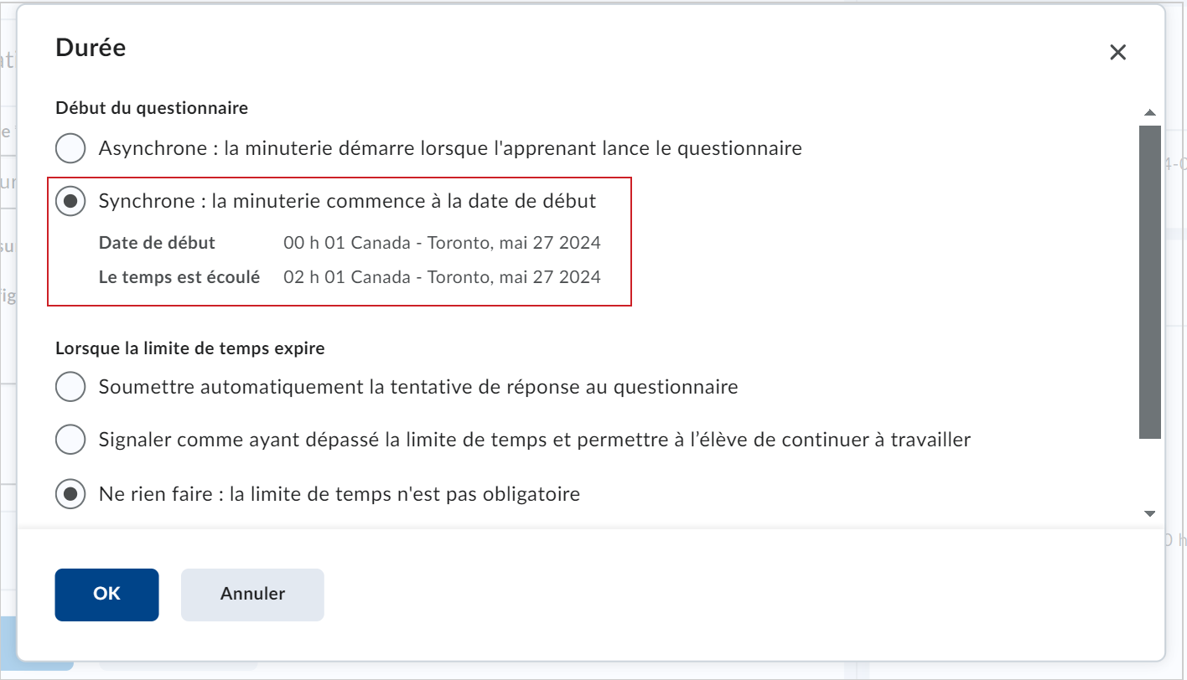Viewport: 1187px width, 680px height.
Task: Click the dialog's vertical scrollbar thumb
Action: pyautogui.click(x=1150, y=282)
